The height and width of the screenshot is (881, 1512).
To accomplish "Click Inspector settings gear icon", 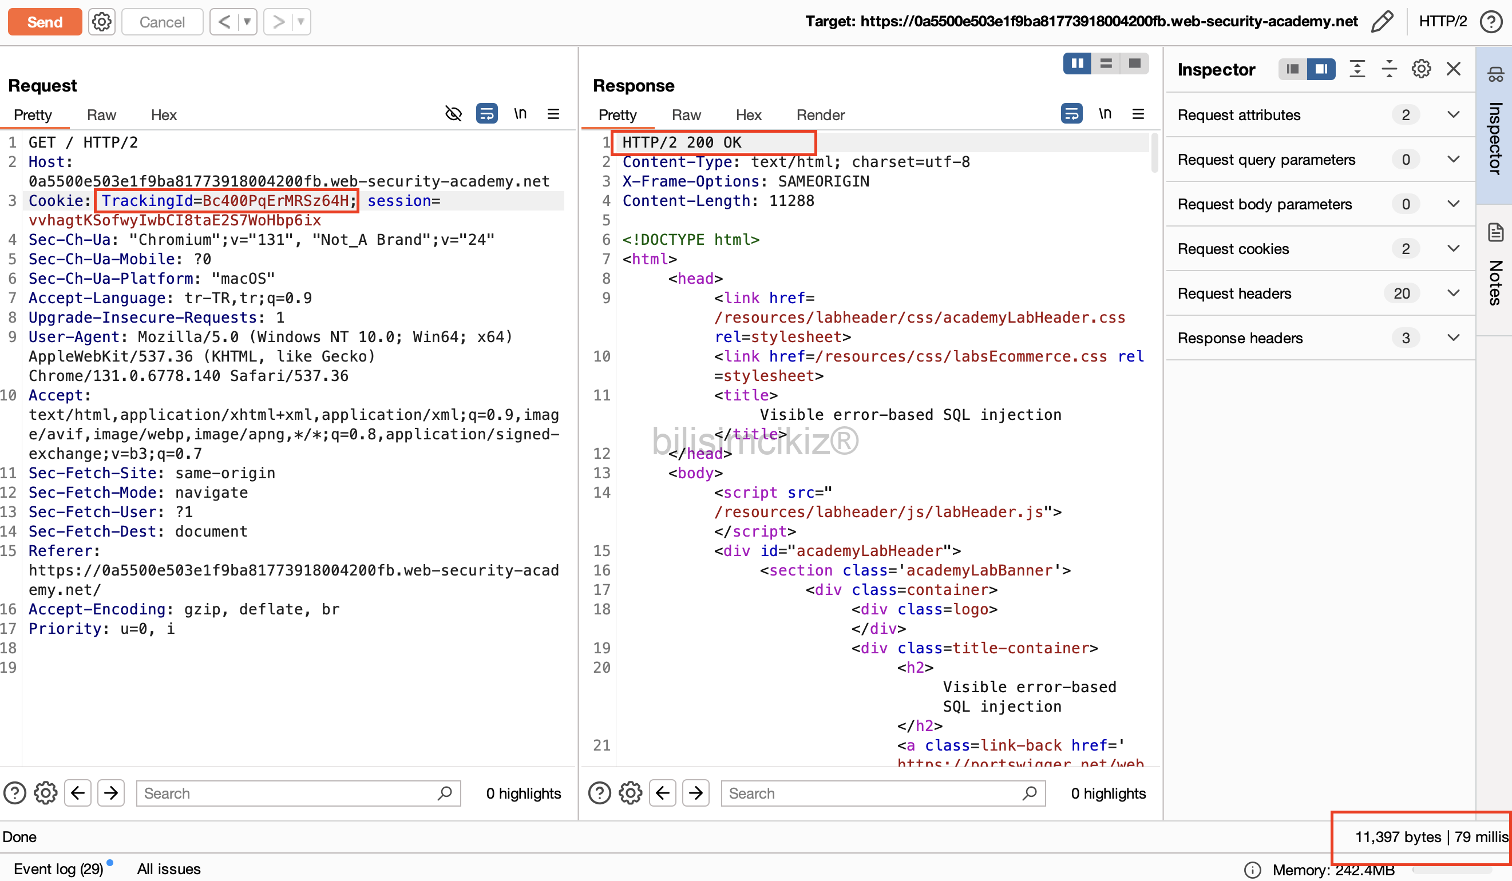I will pos(1421,69).
